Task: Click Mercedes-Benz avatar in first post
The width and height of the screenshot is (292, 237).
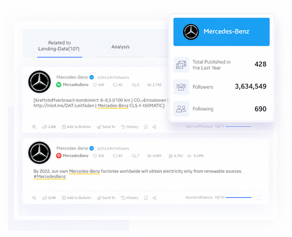Action: coord(39,82)
